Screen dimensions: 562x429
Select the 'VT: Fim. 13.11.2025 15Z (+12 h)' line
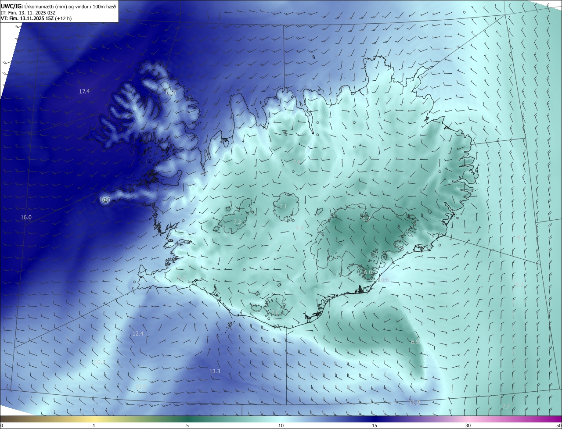point(36,18)
